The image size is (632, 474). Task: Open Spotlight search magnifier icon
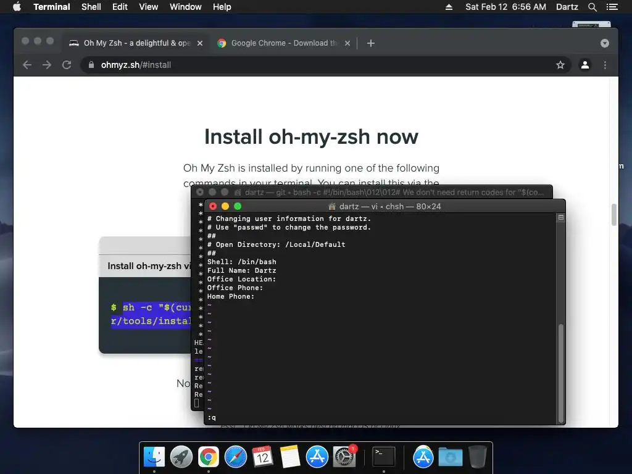point(592,7)
